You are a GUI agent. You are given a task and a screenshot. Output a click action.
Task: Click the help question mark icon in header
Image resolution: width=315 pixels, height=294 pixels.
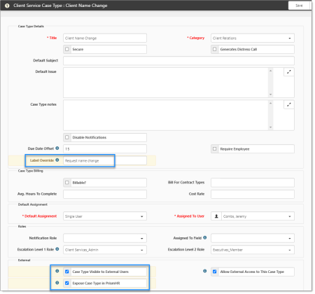[x=7, y=6]
